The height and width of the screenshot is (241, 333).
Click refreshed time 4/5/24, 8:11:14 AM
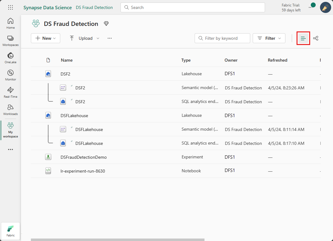click(286, 129)
